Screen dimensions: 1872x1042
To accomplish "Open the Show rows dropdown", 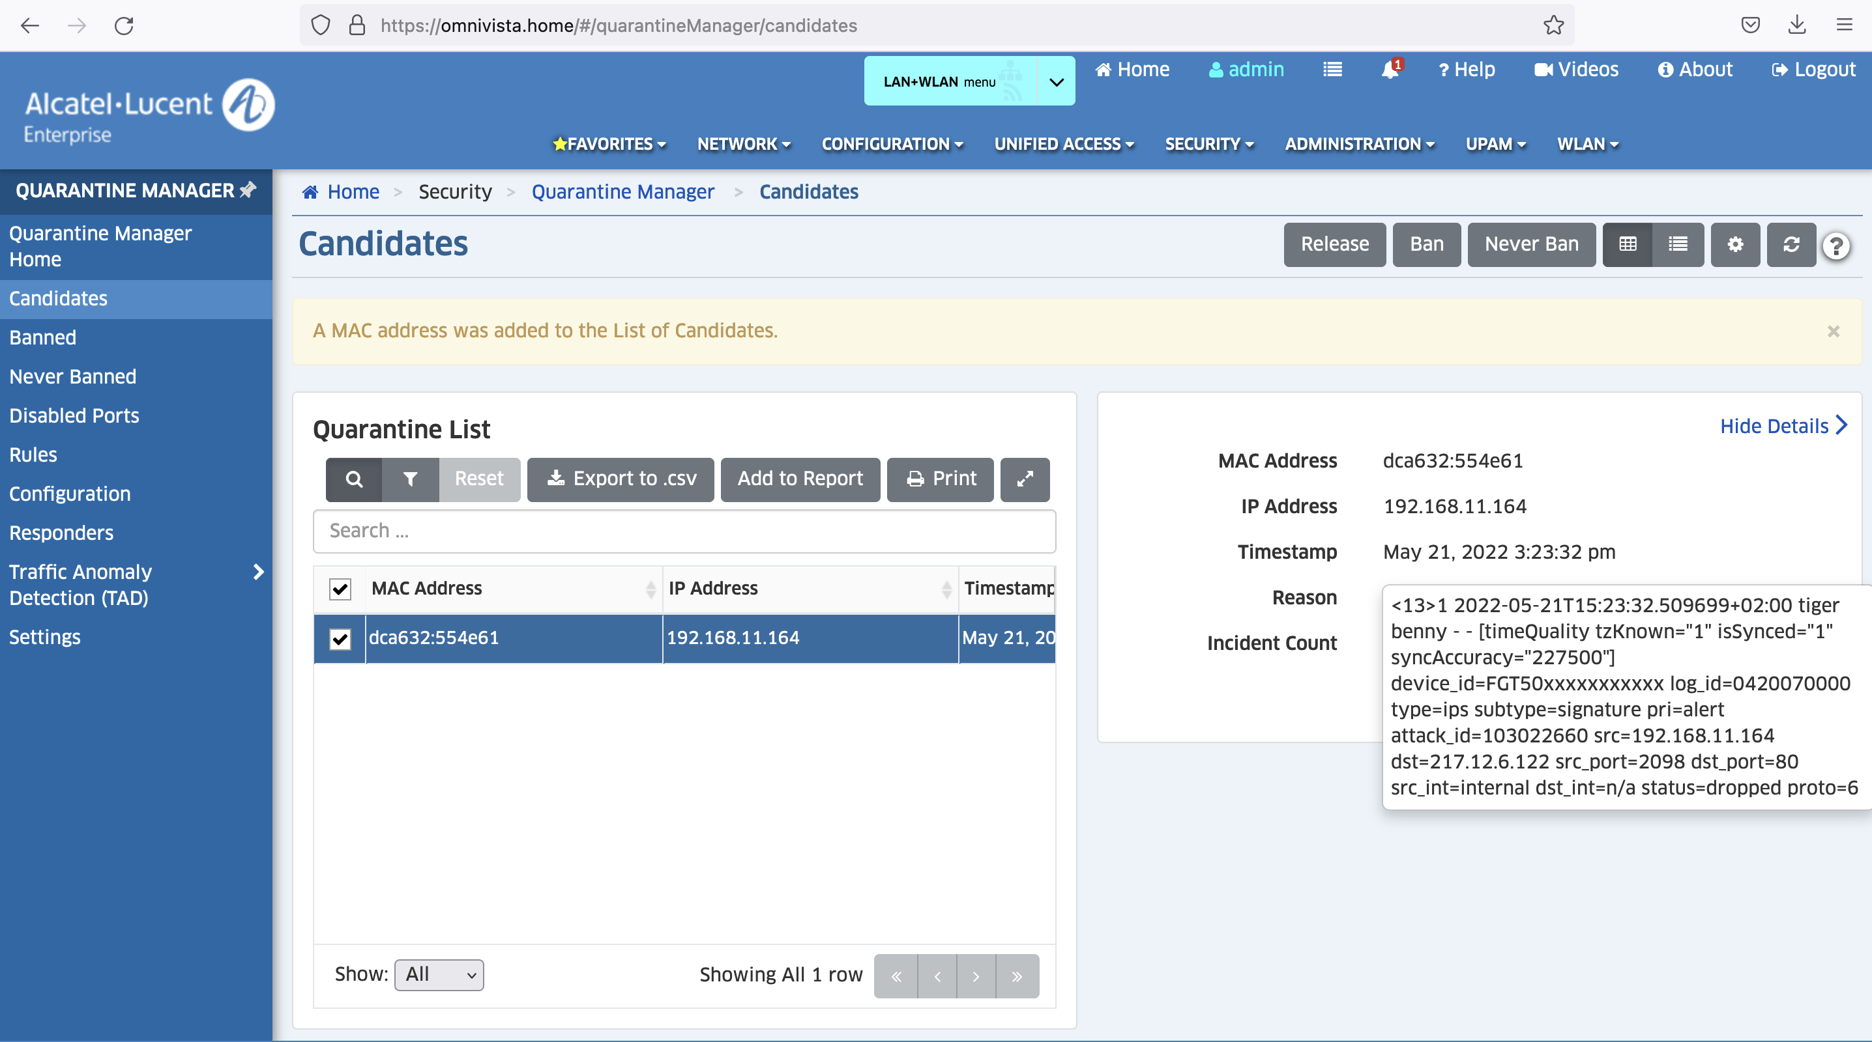I will tap(439, 974).
